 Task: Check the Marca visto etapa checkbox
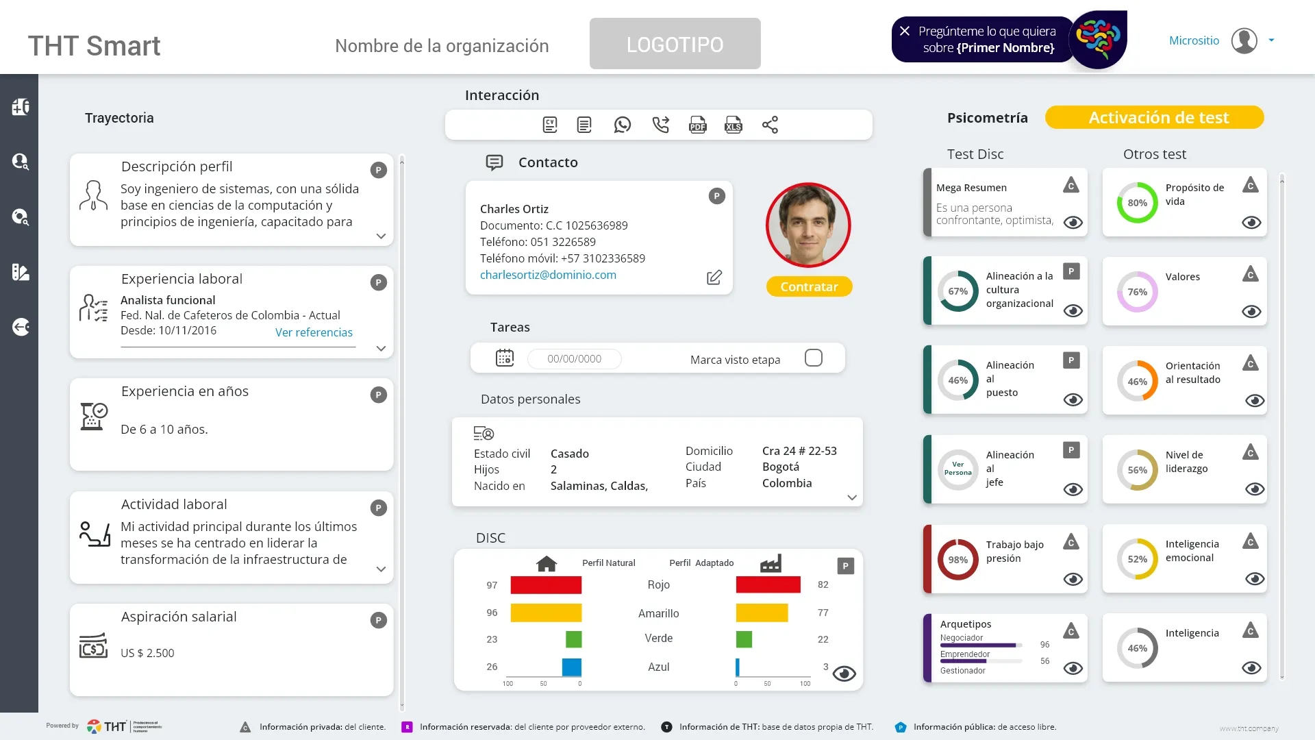click(x=813, y=358)
